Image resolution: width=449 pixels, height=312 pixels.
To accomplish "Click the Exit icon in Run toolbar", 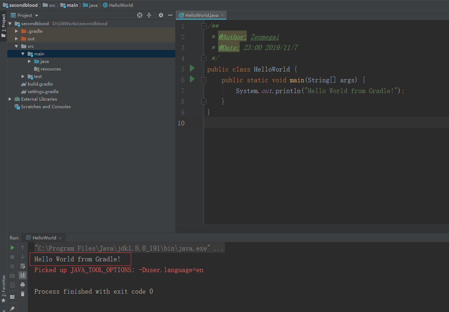I will [12, 285].
